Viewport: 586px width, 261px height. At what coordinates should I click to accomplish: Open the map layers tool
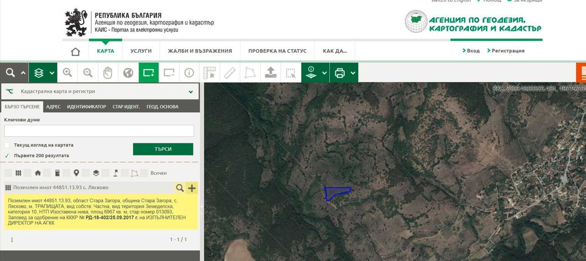[x=39, y=73]
